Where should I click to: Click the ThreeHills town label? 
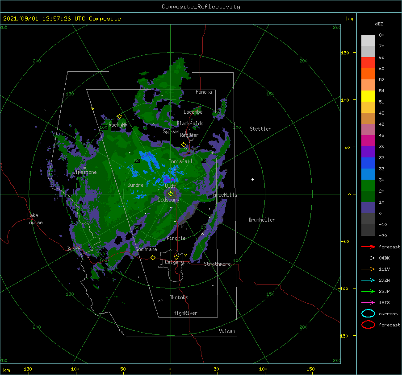(x=224, y=195)
